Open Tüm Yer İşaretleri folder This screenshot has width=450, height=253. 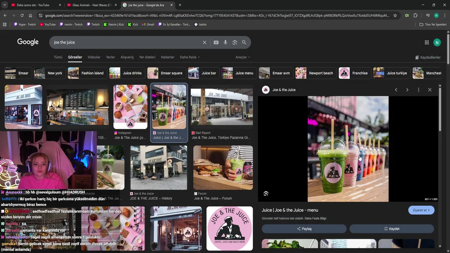(x=433, y=25)
